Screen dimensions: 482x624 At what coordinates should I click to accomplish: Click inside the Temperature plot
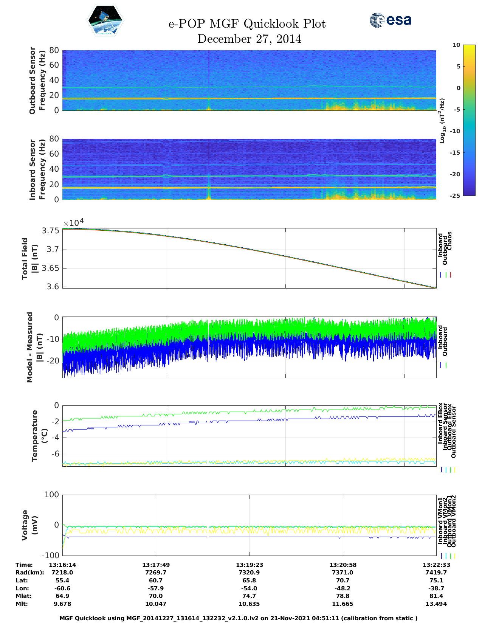[249, 436]
